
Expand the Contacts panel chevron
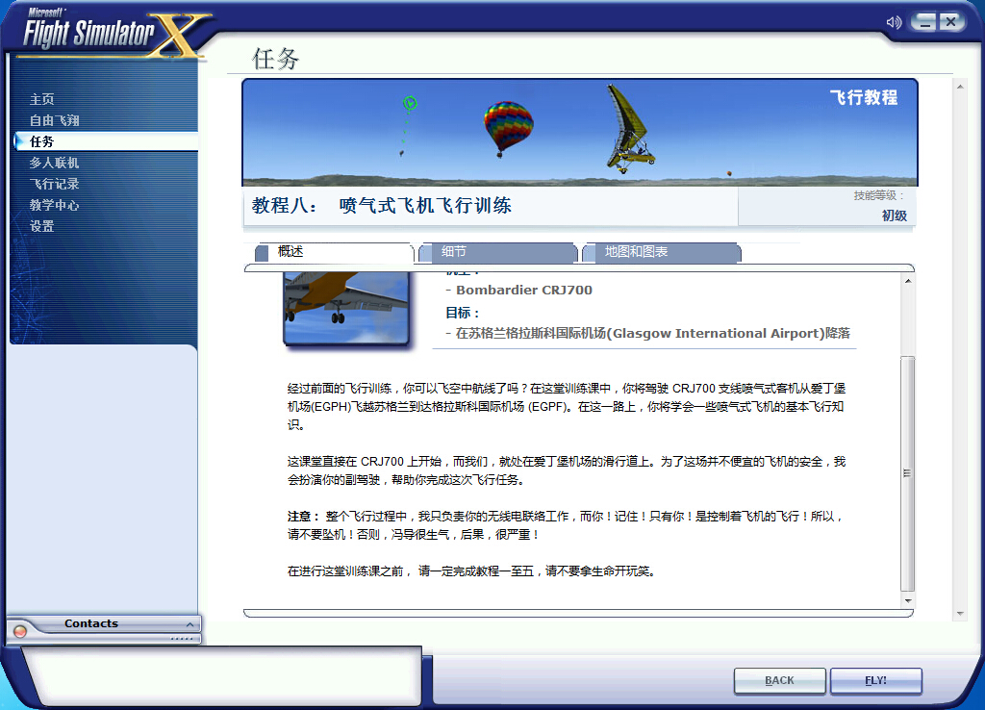[189, 624]
